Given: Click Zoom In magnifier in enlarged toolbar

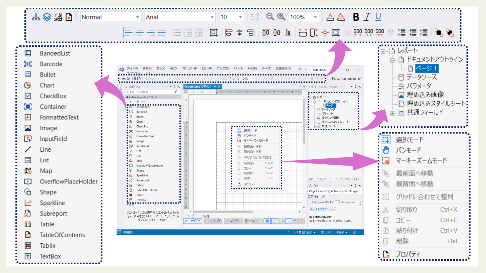Looking at the screenshot, I should 281,17.
